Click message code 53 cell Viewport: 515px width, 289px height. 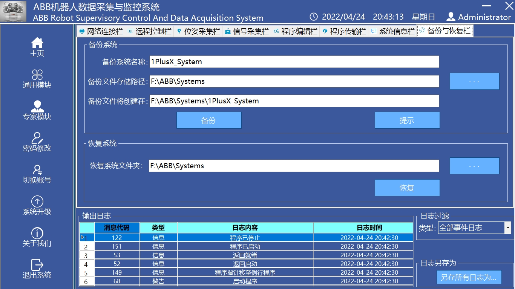117,255
